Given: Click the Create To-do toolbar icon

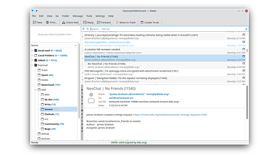Looking at the screenshot, I should [x=150, y=23].
